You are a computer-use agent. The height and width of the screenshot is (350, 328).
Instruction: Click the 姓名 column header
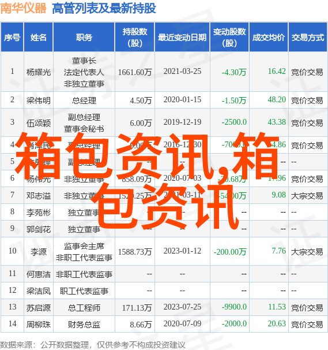(38, 38)
